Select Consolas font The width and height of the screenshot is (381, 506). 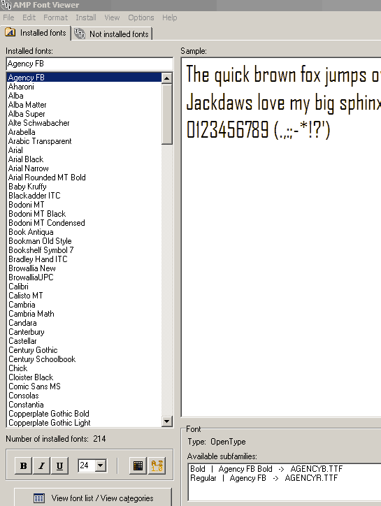click(x=84, y=396)
